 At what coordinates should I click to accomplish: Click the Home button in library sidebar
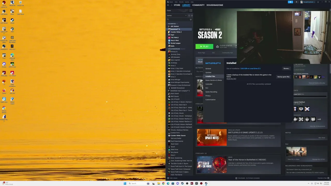(x=177, y=11)
